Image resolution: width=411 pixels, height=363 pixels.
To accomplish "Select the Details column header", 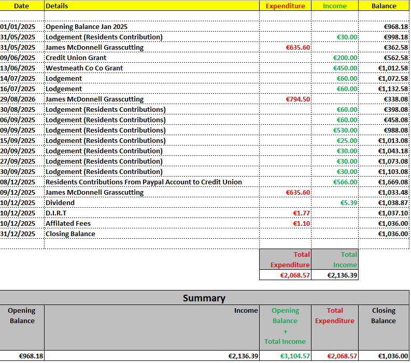I will [x=57, y=6].
